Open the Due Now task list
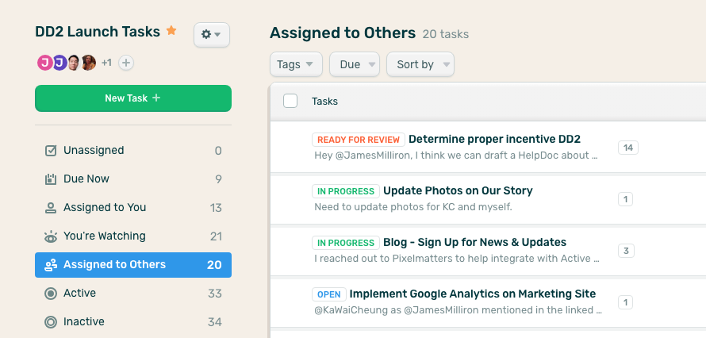Viewport: 706px width, 338px height. 86,179
